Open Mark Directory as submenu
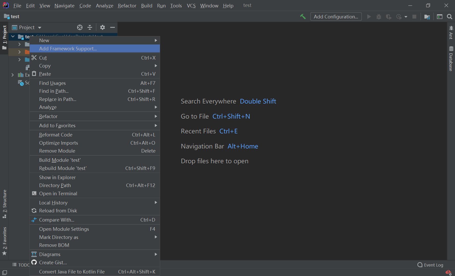This screenshot has height=276, width=455. [x=95, y=237]
